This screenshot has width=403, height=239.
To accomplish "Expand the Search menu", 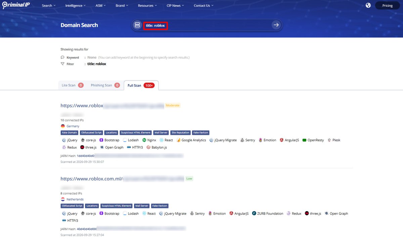I will click(49, 5).
